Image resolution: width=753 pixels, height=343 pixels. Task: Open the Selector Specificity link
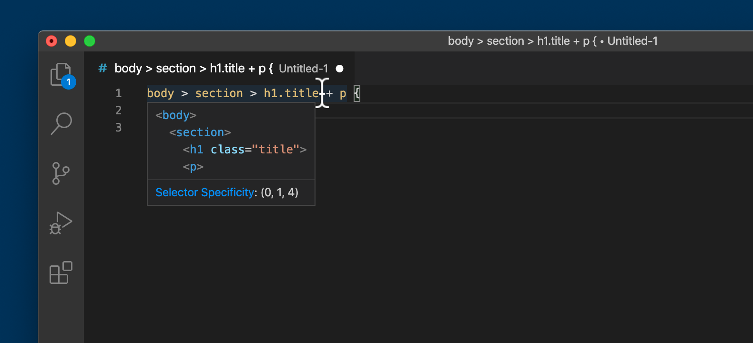205,192
